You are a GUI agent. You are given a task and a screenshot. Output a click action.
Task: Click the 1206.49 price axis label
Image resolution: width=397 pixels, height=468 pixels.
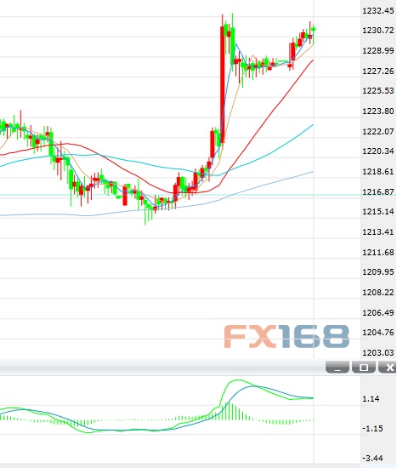click(x=378, y=312)
